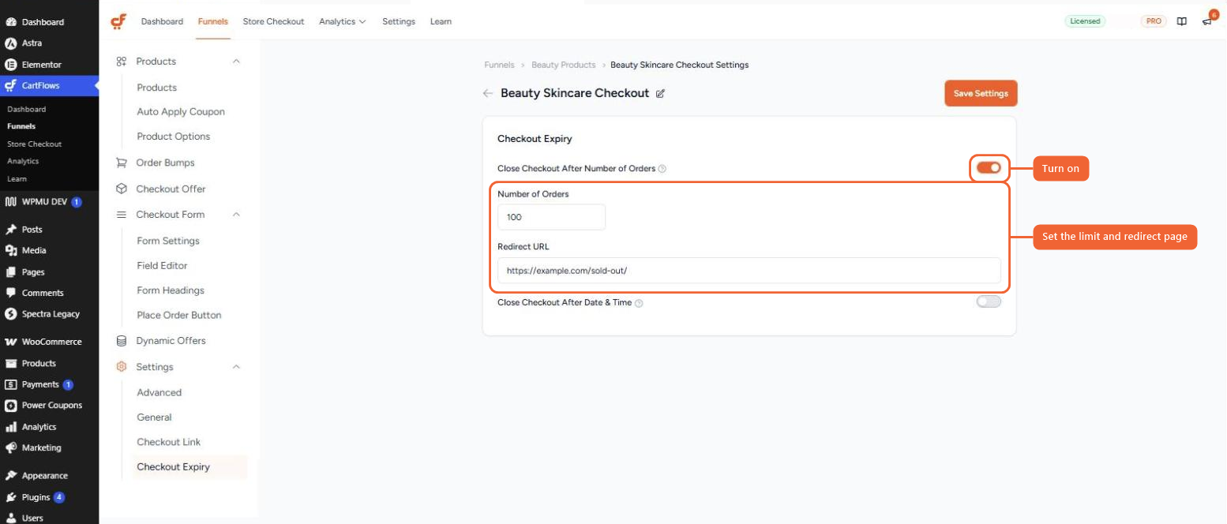Click the Marketing megaphone icon in sidebar
Screen dimensions: 1227x524
pyautogui.click(x=11, y=447)
